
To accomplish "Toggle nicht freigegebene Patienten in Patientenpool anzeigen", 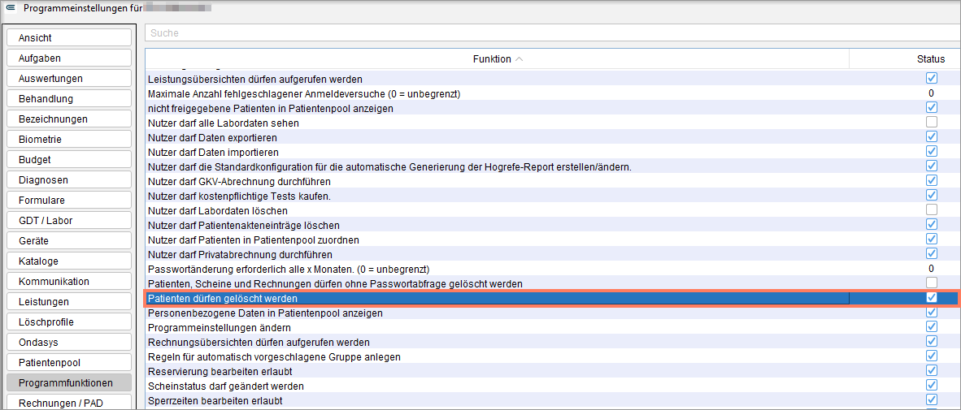I will coord(932,108).
